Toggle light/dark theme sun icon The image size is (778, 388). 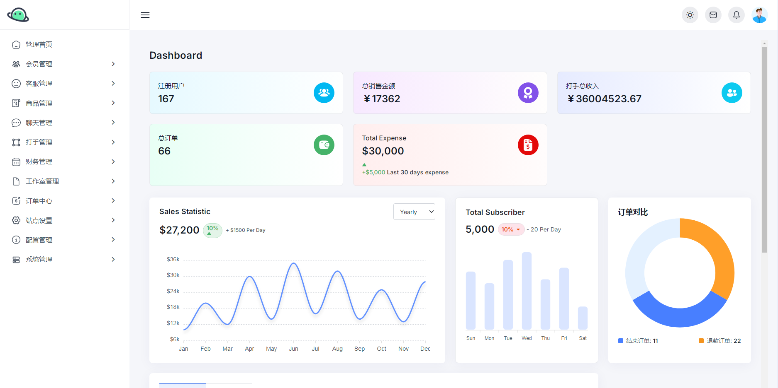pos(690,15)
